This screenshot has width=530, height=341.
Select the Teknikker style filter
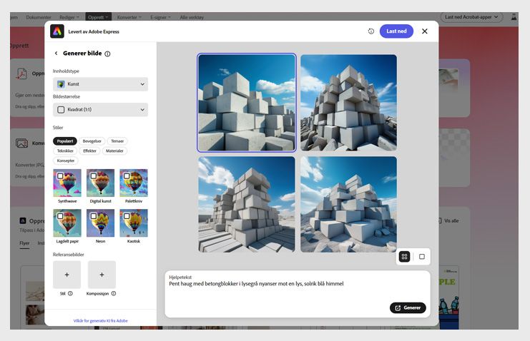65,151
